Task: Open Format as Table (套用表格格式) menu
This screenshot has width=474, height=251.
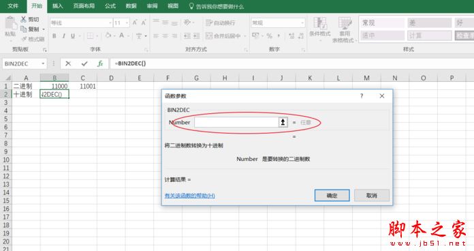Action: pyautogui.click(x=345, y=29)
